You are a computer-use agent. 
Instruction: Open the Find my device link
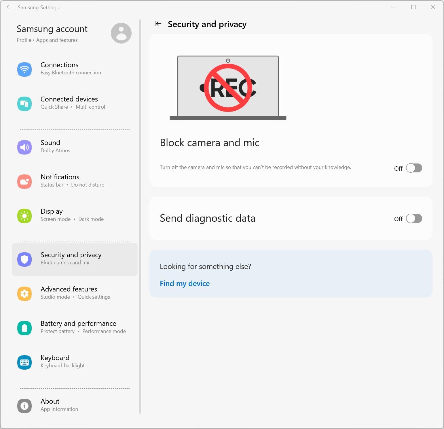click(185, 283)
